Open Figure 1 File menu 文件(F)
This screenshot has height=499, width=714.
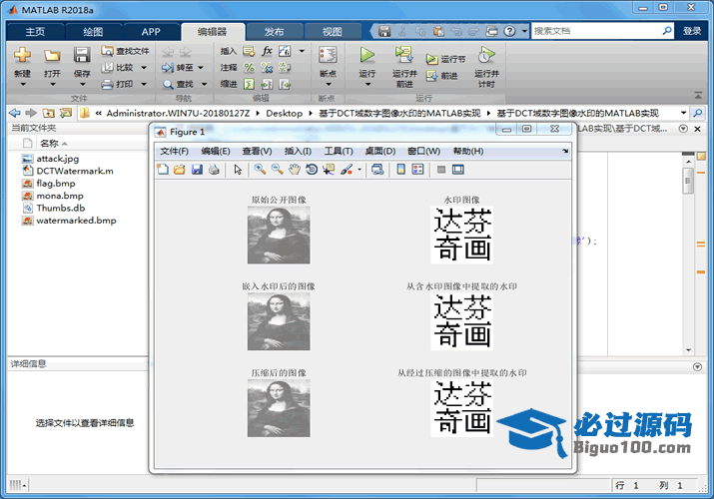[x=174, y=151]
